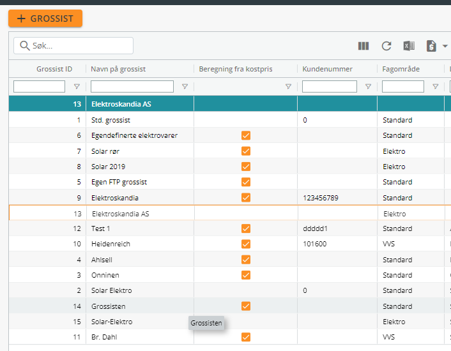The height and width of the screenshot is (351, 451).
Task: Click the Navn på grossist filter input
Action: (132, 86)
